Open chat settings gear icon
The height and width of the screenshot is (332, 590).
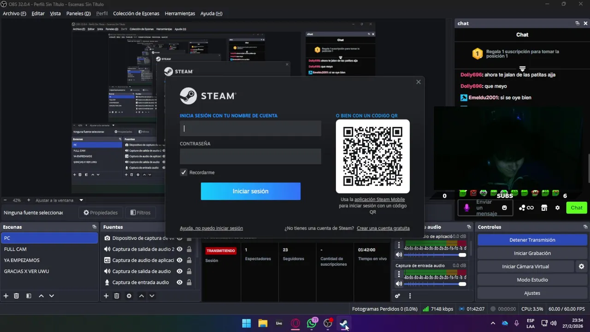pos(557,208)
